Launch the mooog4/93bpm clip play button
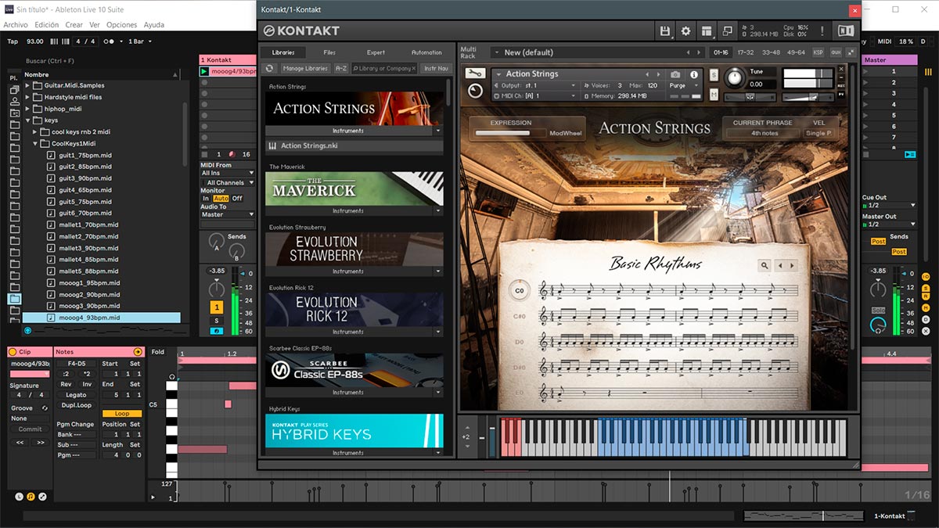Viewport: 939px width, 528px height. 205,71
